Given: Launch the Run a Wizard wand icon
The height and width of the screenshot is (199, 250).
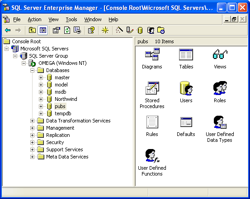Looking at the screenshot, I should coord(119,30).
